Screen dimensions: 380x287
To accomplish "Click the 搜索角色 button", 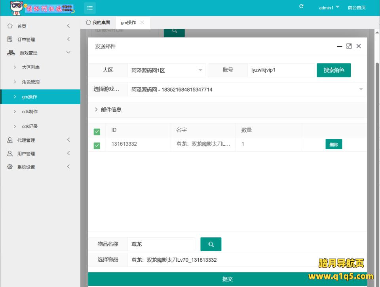I will 333,70.
